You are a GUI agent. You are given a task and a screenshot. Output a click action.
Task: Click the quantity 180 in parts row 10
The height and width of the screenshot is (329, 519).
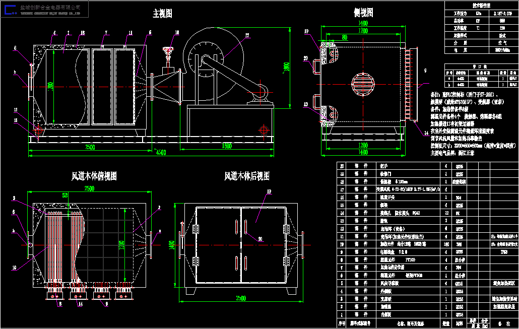(x=446, y=244)
